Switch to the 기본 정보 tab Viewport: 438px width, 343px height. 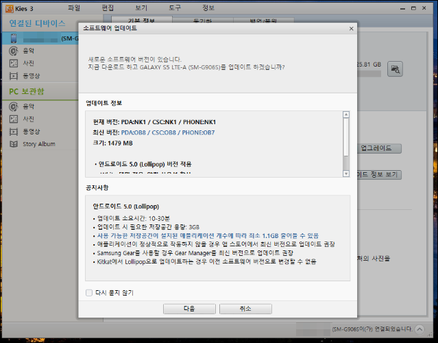point(142,20)
